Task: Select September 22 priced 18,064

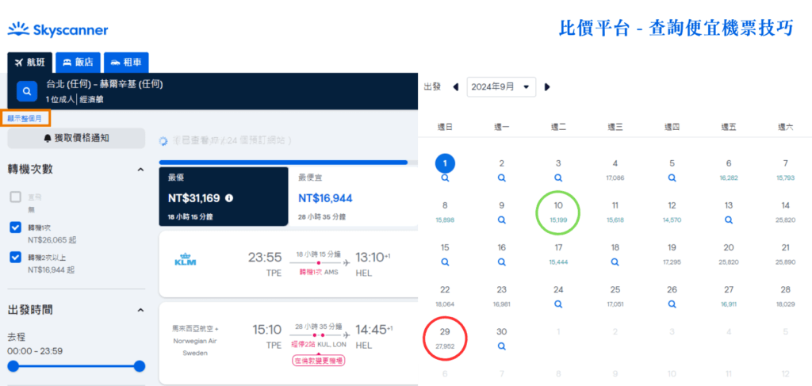Action: [445, 296]
